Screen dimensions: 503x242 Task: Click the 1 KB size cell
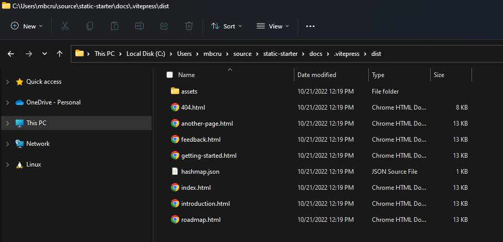click(x=462, y=172)
